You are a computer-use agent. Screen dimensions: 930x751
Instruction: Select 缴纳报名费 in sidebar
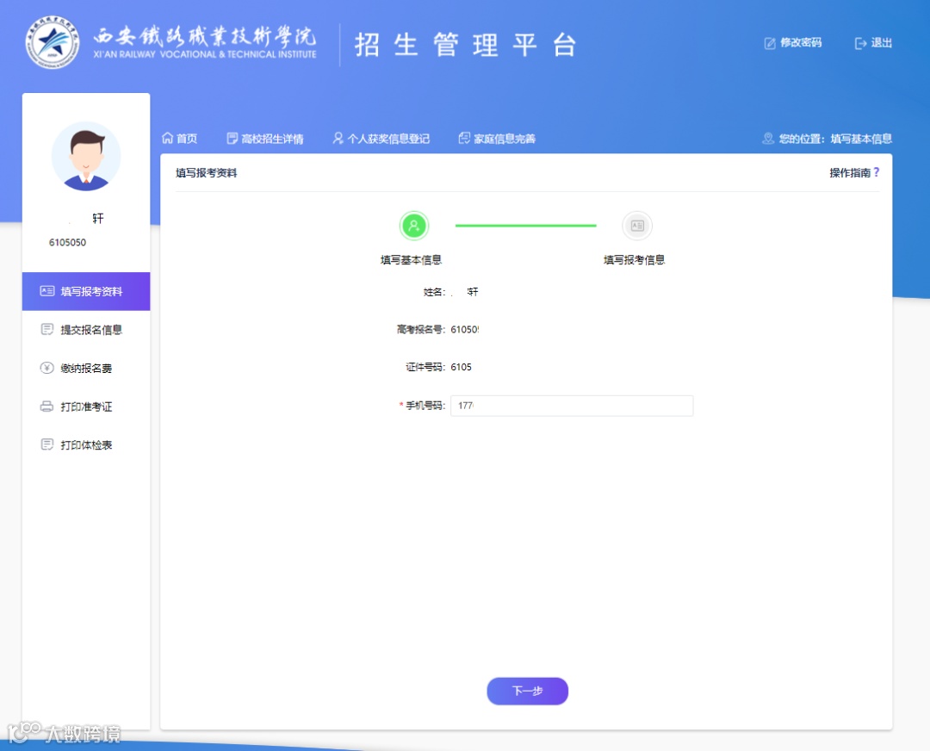[x=86, y=369]
